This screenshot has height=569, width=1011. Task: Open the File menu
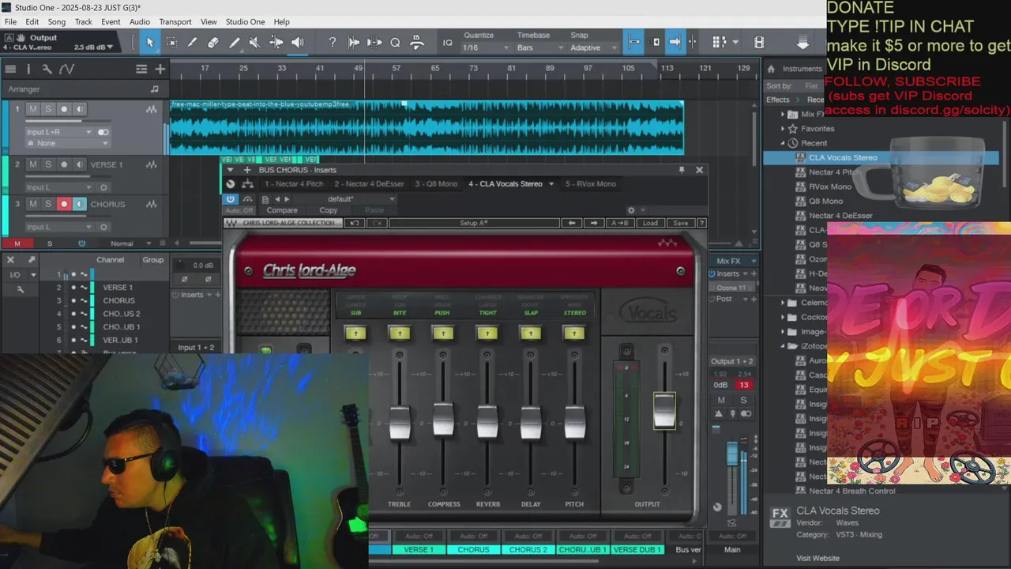[10, 22]
